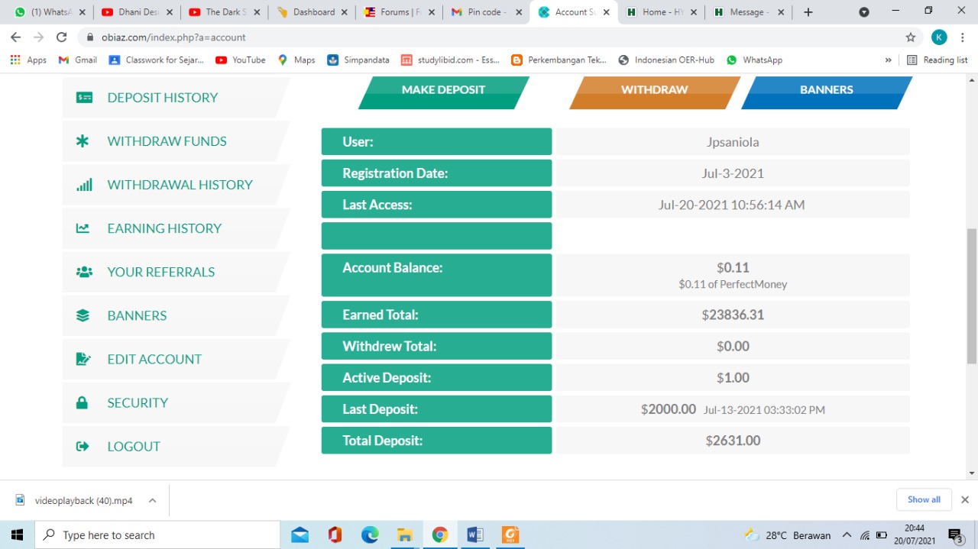The image size is (978, 549).
Task: Show hidden system tray icons
Action: [847, 535]
